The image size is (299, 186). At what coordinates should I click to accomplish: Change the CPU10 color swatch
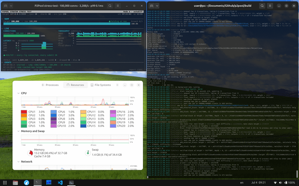tap(54, 126)
